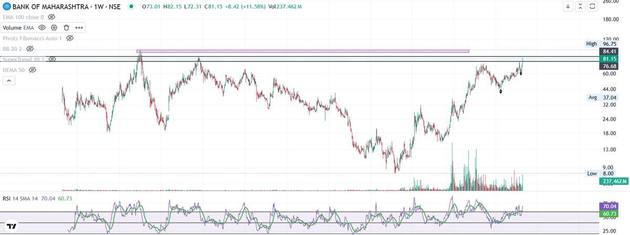
Task: Click the green market status dot
Action: click(x=130, y=7)
